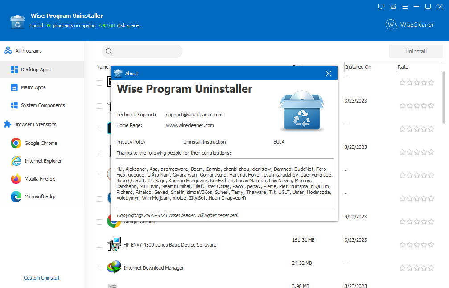Sort by Name column header

point(103,67)
